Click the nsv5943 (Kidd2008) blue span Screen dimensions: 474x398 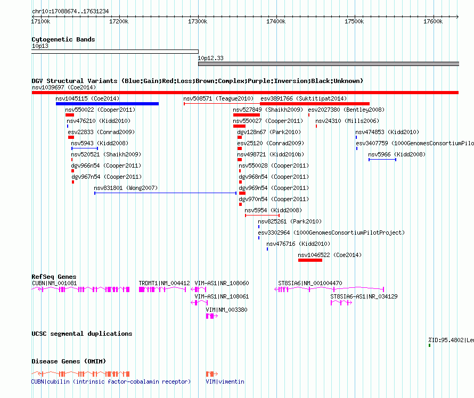pyautogui.click(x=85, y=148)
